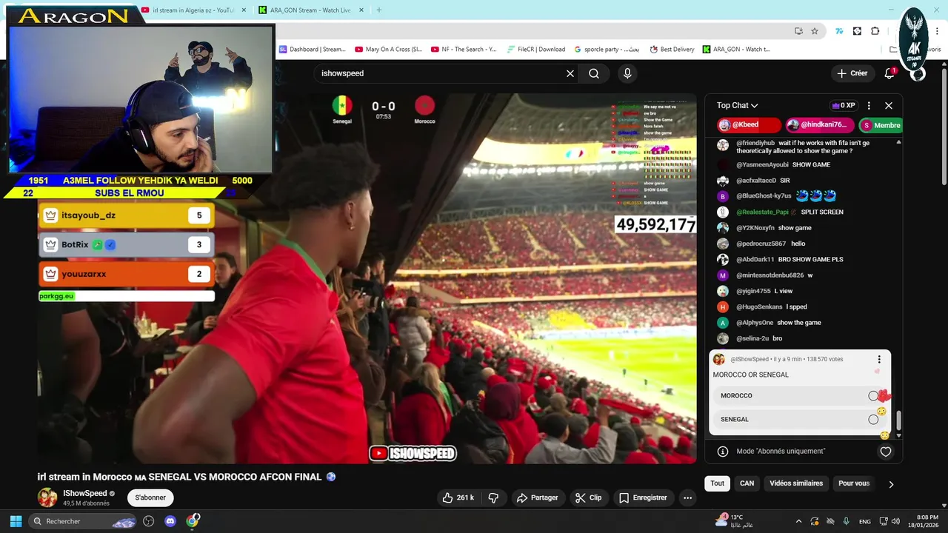
Task: Open Chrome from the taskbar
Action: click(x=193, y=521)
